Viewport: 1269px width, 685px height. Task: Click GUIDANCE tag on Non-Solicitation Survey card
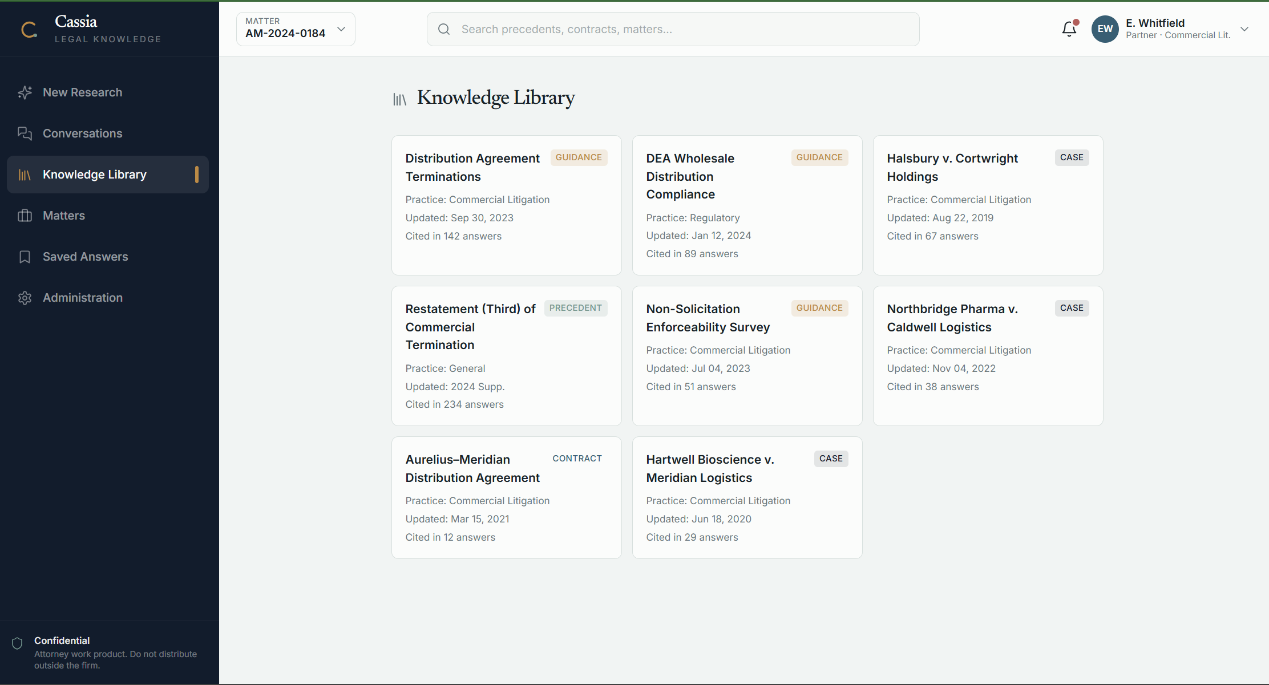click(819, 308)
